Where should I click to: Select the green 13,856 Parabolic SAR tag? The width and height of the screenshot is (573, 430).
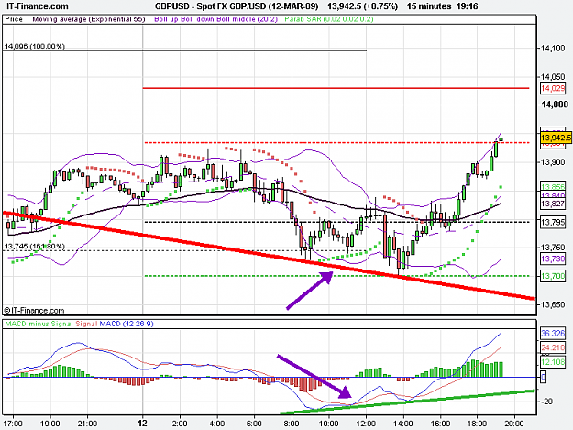click(553, 186)
